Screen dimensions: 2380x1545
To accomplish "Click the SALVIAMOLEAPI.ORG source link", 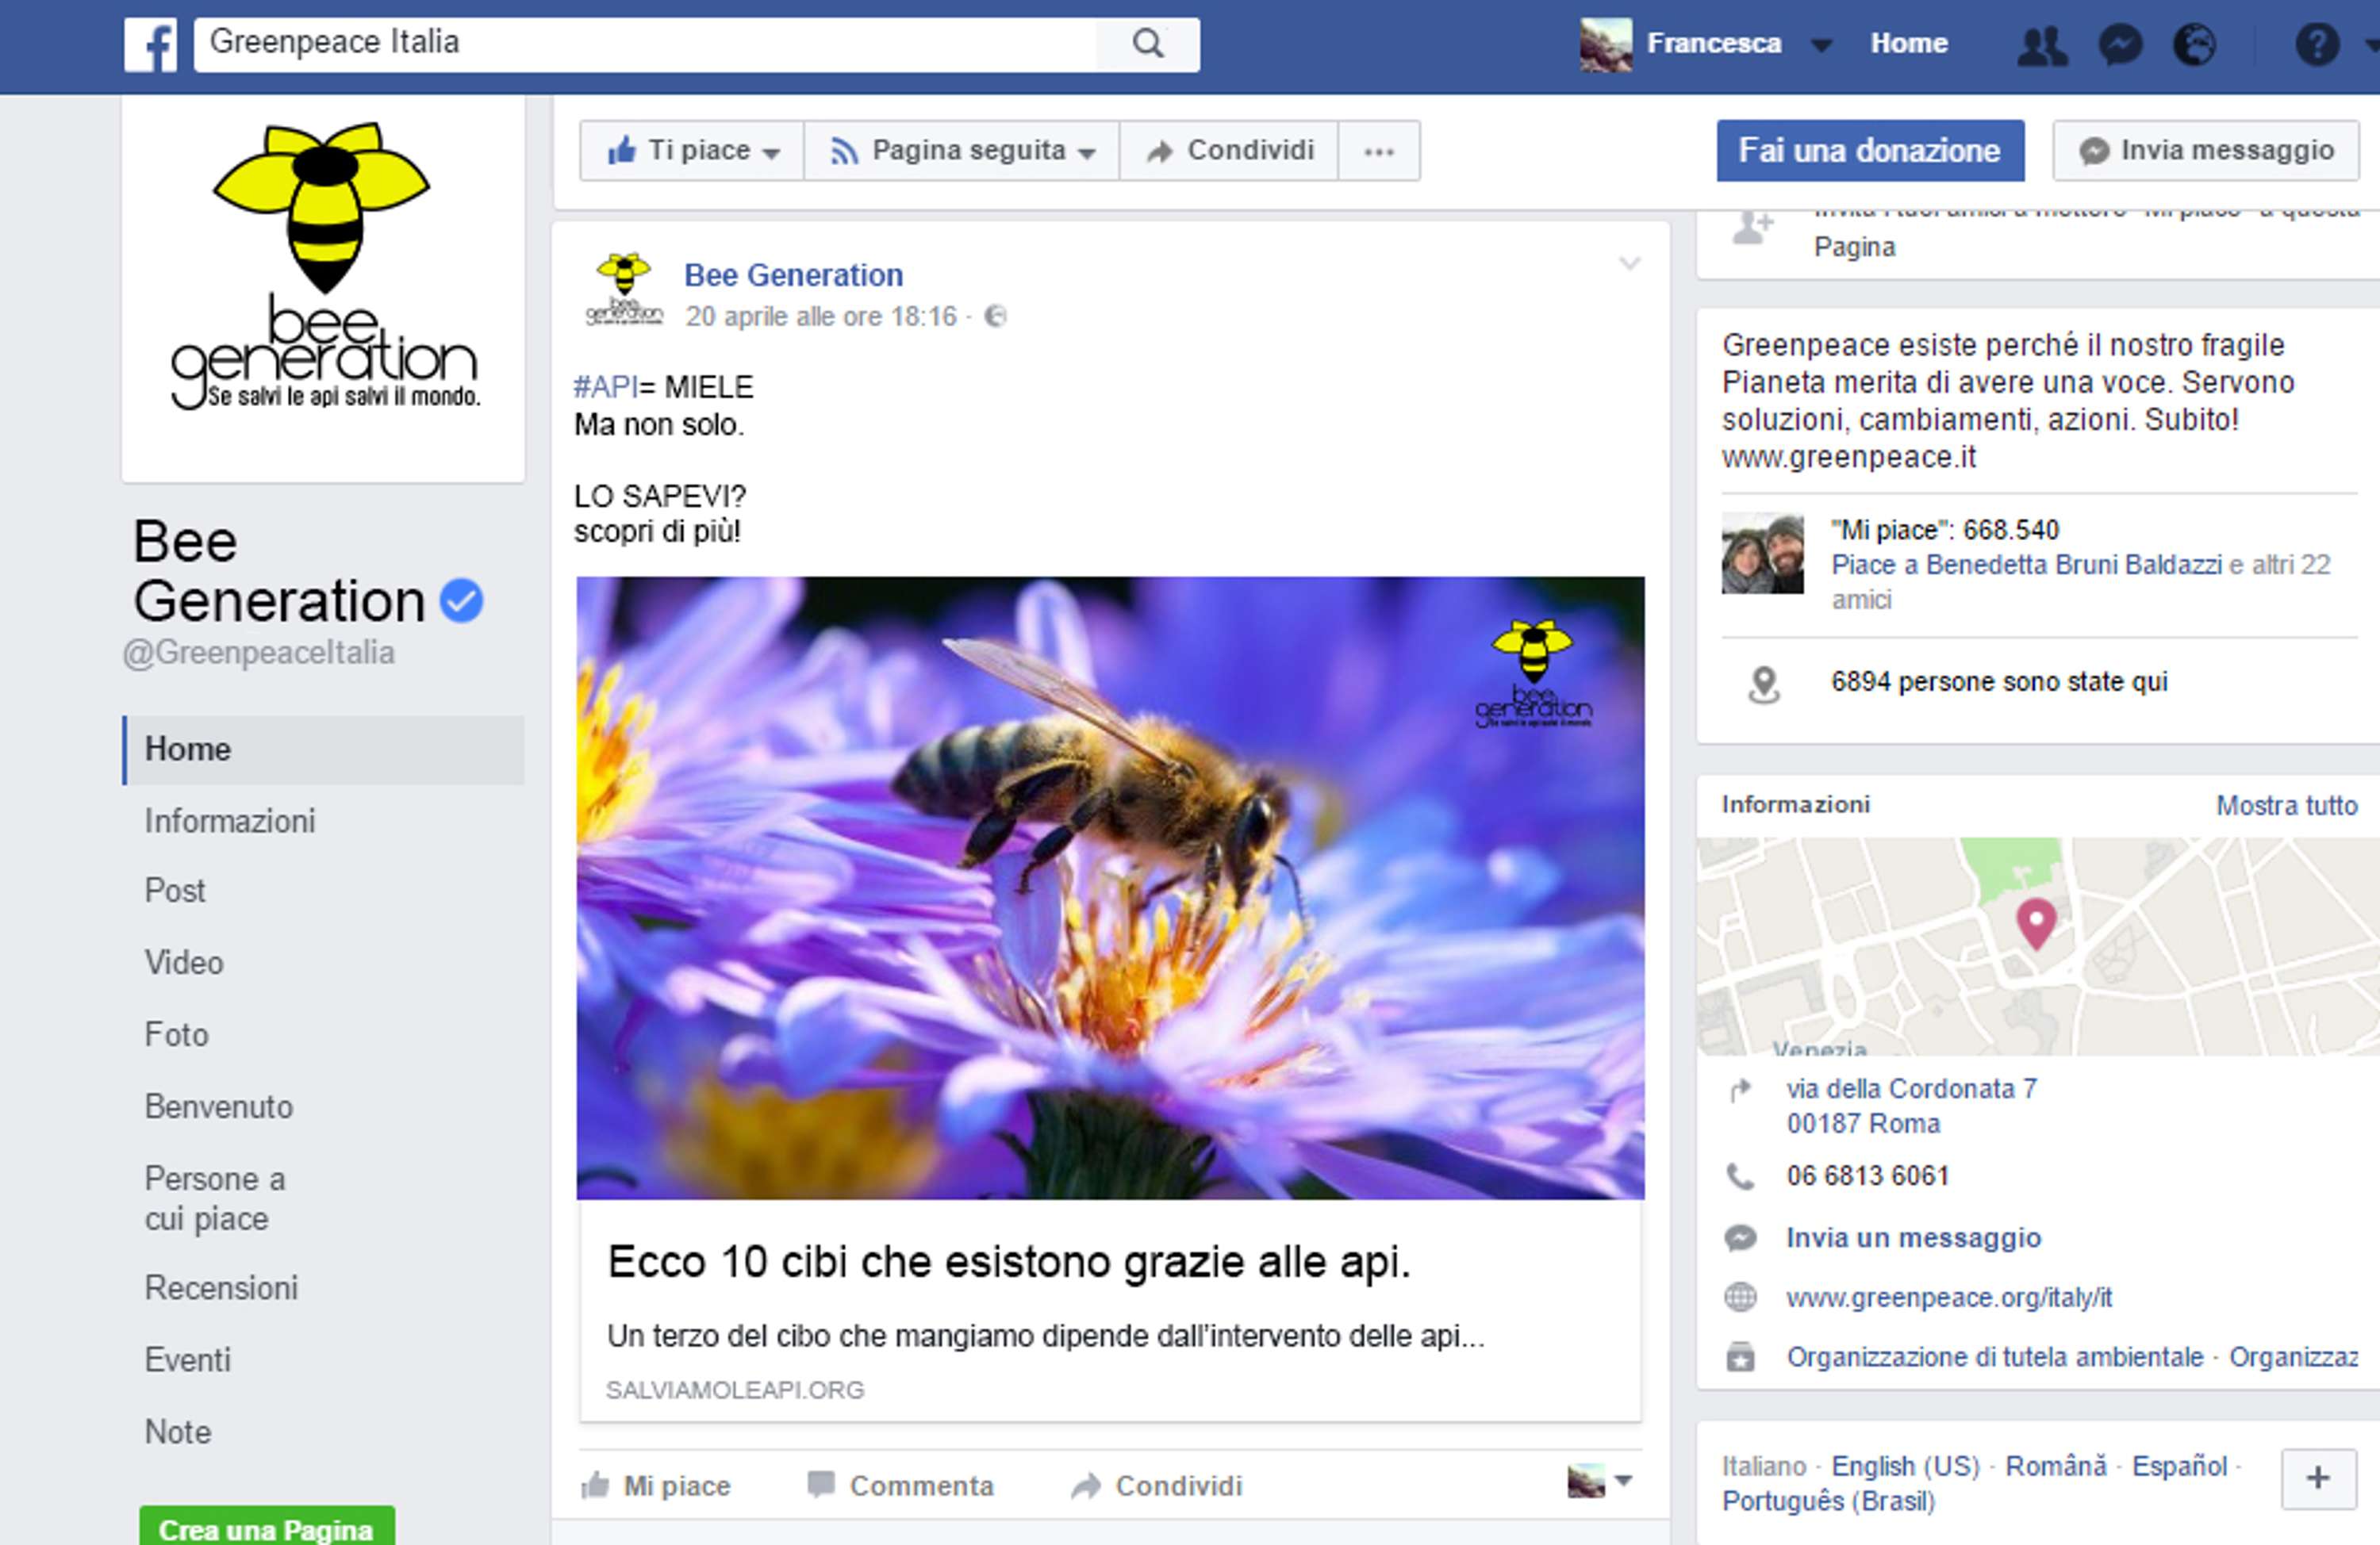I will point(735,1390).
